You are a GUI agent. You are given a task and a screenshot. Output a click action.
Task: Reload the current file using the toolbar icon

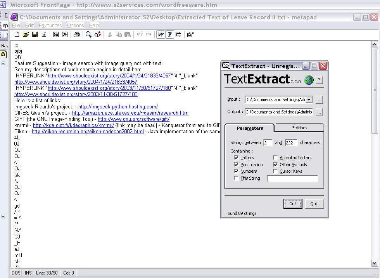tap(44, 34)
